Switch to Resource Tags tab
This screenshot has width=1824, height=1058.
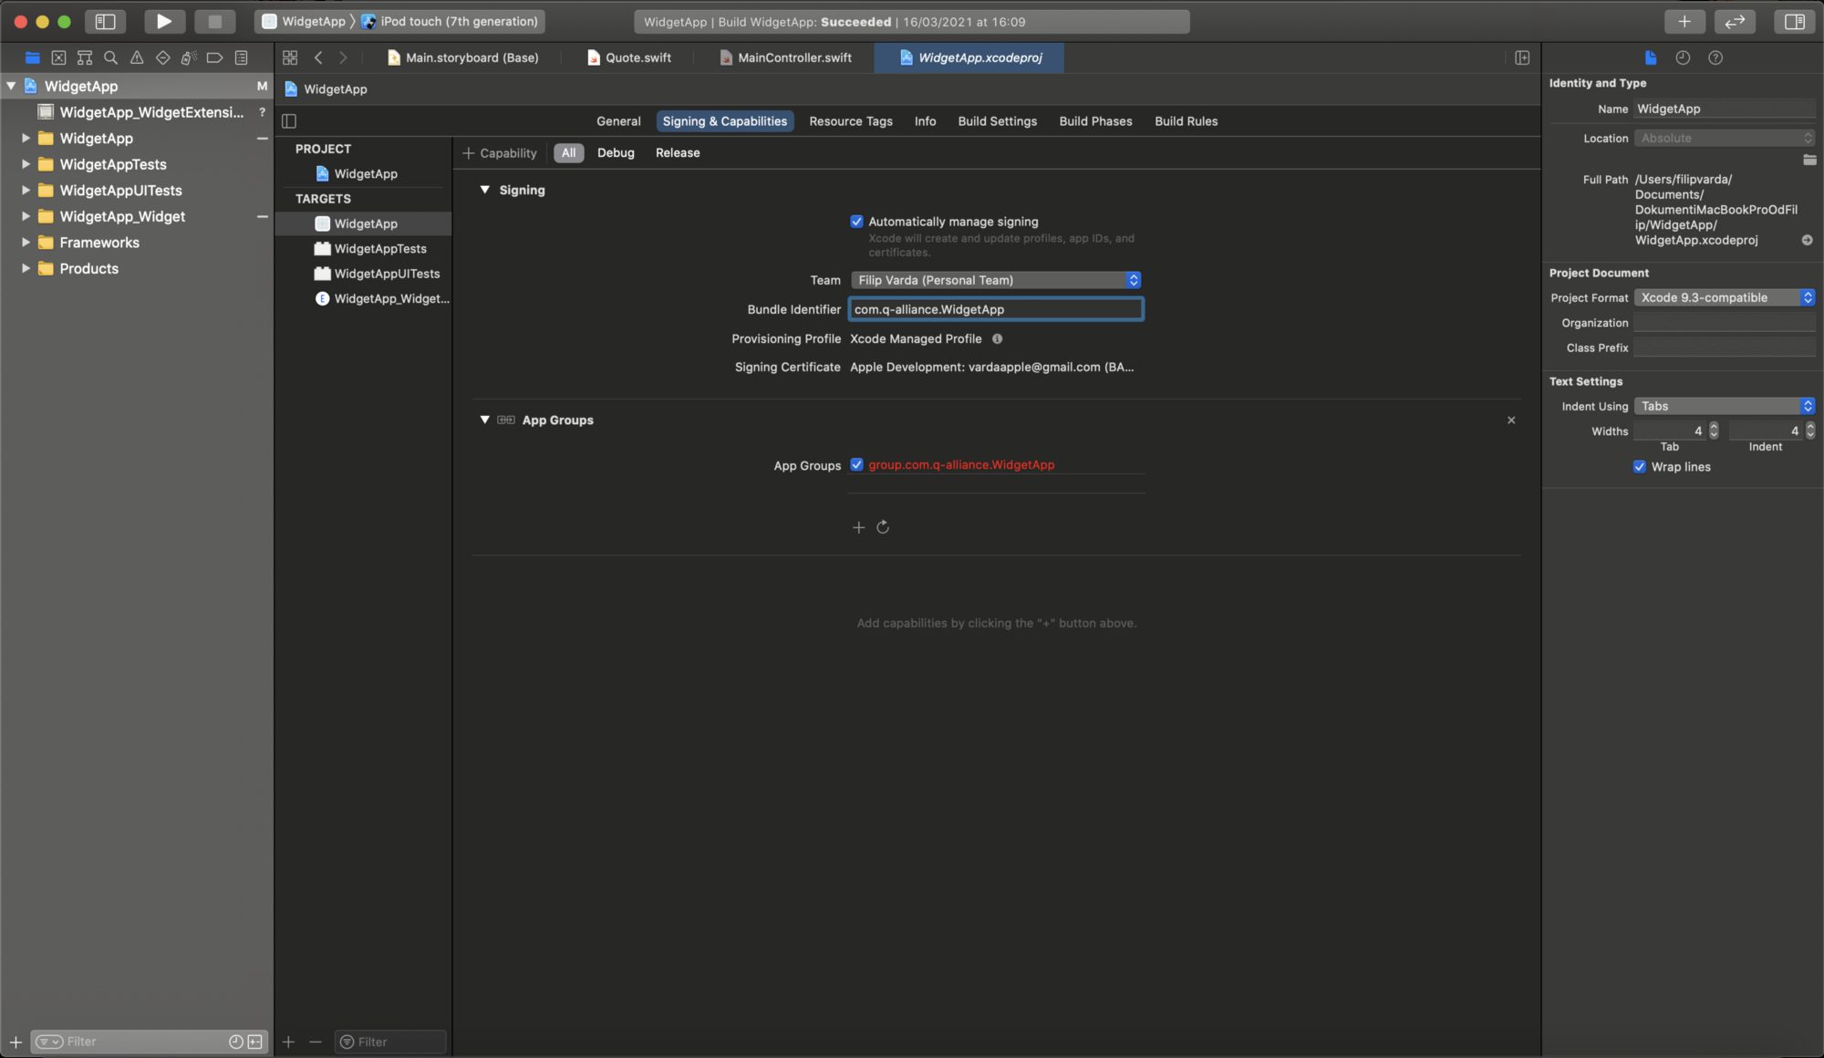pyautogui.click(x=851, y=121)
